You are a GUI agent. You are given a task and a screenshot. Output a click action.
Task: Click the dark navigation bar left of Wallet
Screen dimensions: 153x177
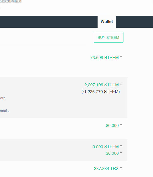[49, 22]
